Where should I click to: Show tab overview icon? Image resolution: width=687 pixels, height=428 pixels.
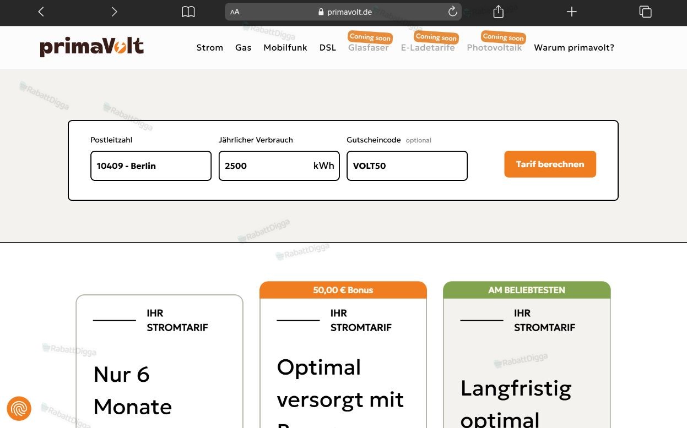pos(645,12)
